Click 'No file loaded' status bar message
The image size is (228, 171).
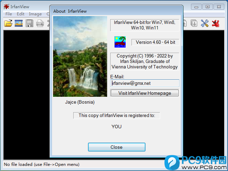point(41,164)
